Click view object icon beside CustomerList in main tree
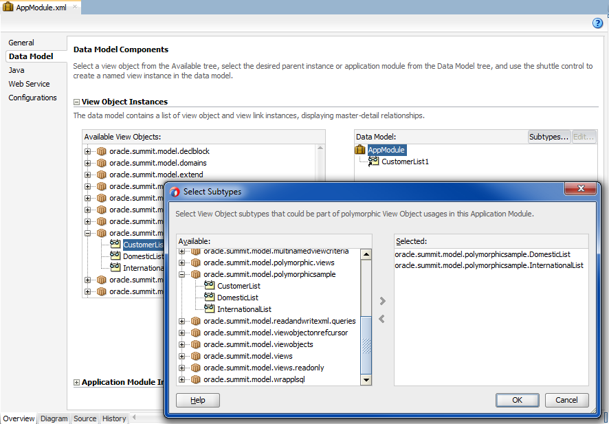Screen dimensions: 609x424 coord(115,244)
